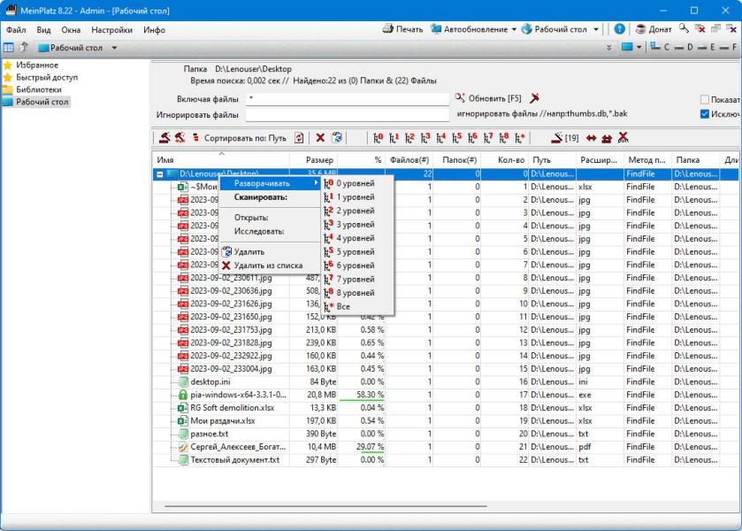Choose Удалить из списка in context menu
The width and height of the screenshot is (742, 531).
[x=271, y=265]
